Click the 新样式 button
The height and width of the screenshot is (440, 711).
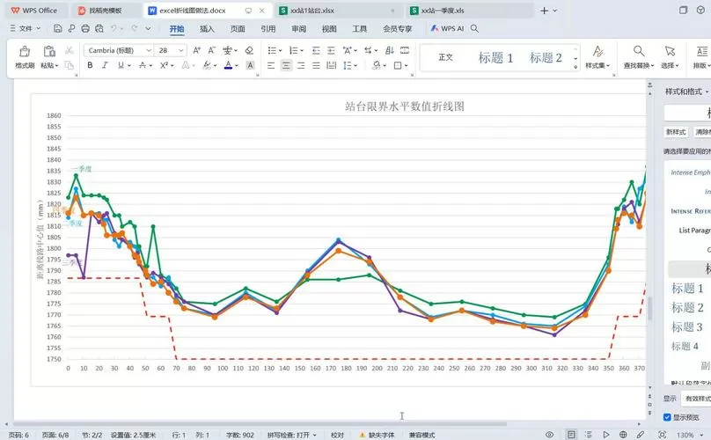[x=676, y=132]
